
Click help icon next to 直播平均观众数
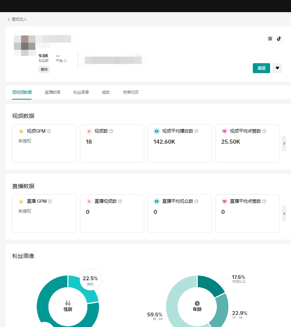[196, 201]
